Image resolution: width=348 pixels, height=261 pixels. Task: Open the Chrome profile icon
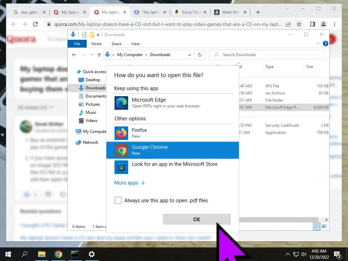[324, 24]
